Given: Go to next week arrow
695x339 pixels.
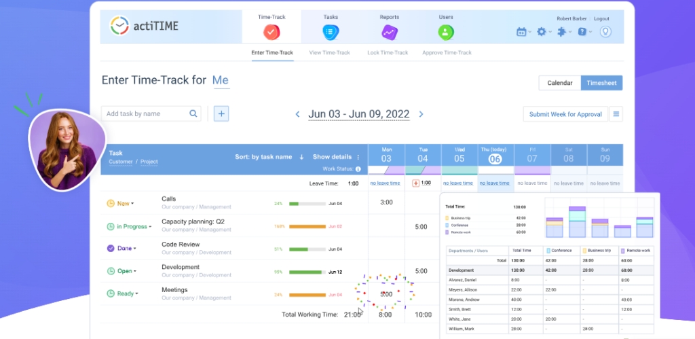Looking at the screenshot, I should [421, 114].
